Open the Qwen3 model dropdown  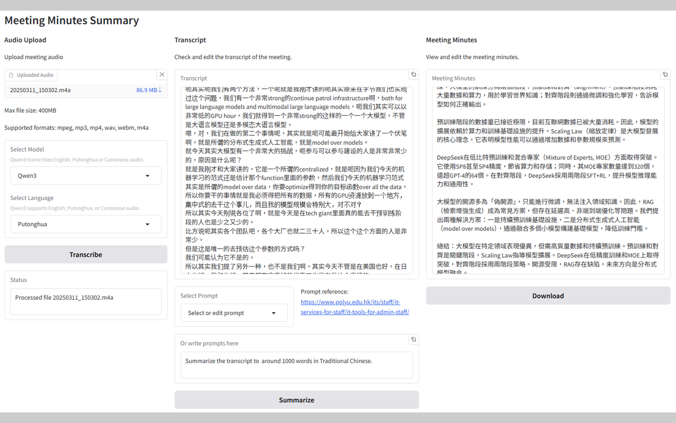click(x=86, y=176)
